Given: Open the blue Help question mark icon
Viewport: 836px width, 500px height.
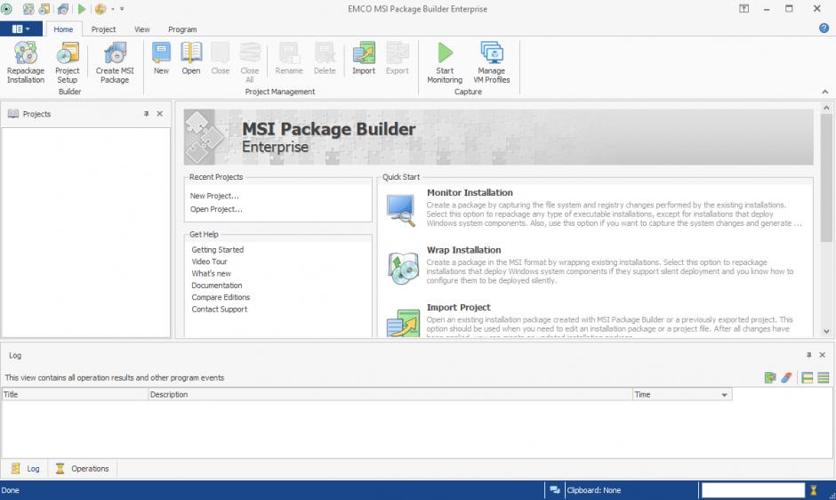Looking at the screenshot, I should [824, 28].
